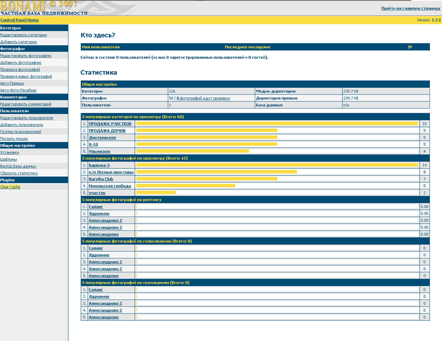The height and width of the screenshot is (341, 442).
Task: Open the ПРОДАЖА УЧАСТКОВ category link
Action: [110, 124]
